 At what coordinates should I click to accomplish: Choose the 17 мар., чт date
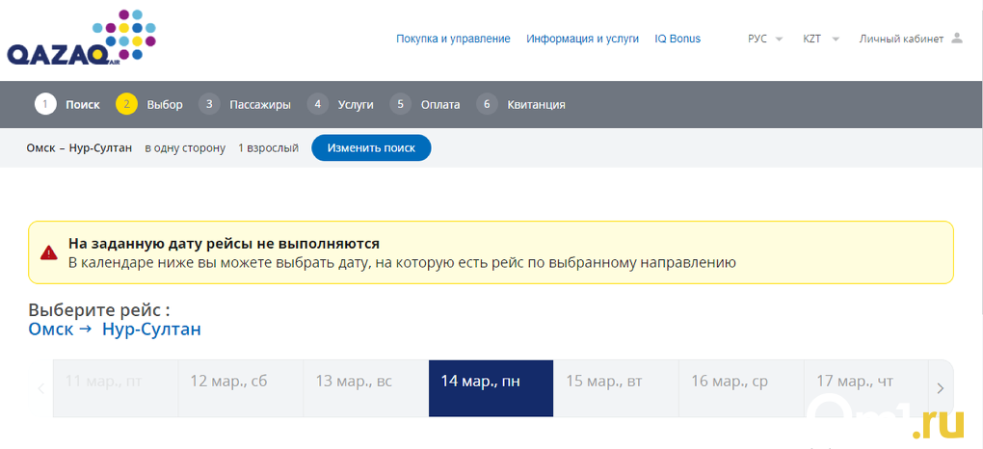pos(866,388)
